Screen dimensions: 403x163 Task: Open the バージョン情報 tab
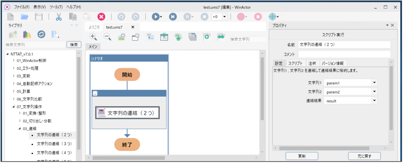[x=333, y=63]
